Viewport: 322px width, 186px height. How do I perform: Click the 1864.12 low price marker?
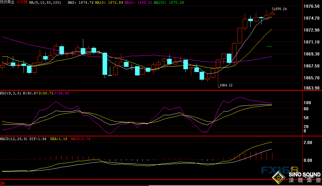click(x=226, y=85)
